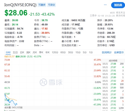125x111 pixels.
Task: Click the 4835 球友关注 follower count
Action: [x=117, y=13]
